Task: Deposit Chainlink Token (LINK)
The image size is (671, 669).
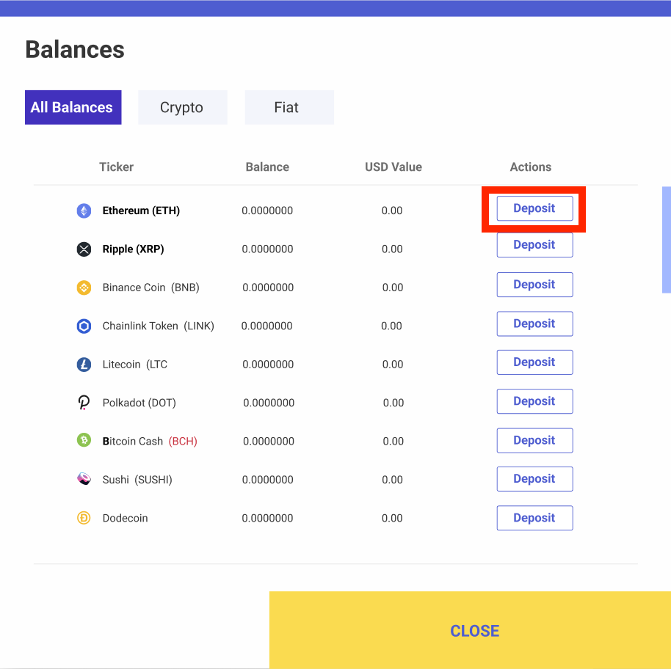Action: tap(534, 323)
